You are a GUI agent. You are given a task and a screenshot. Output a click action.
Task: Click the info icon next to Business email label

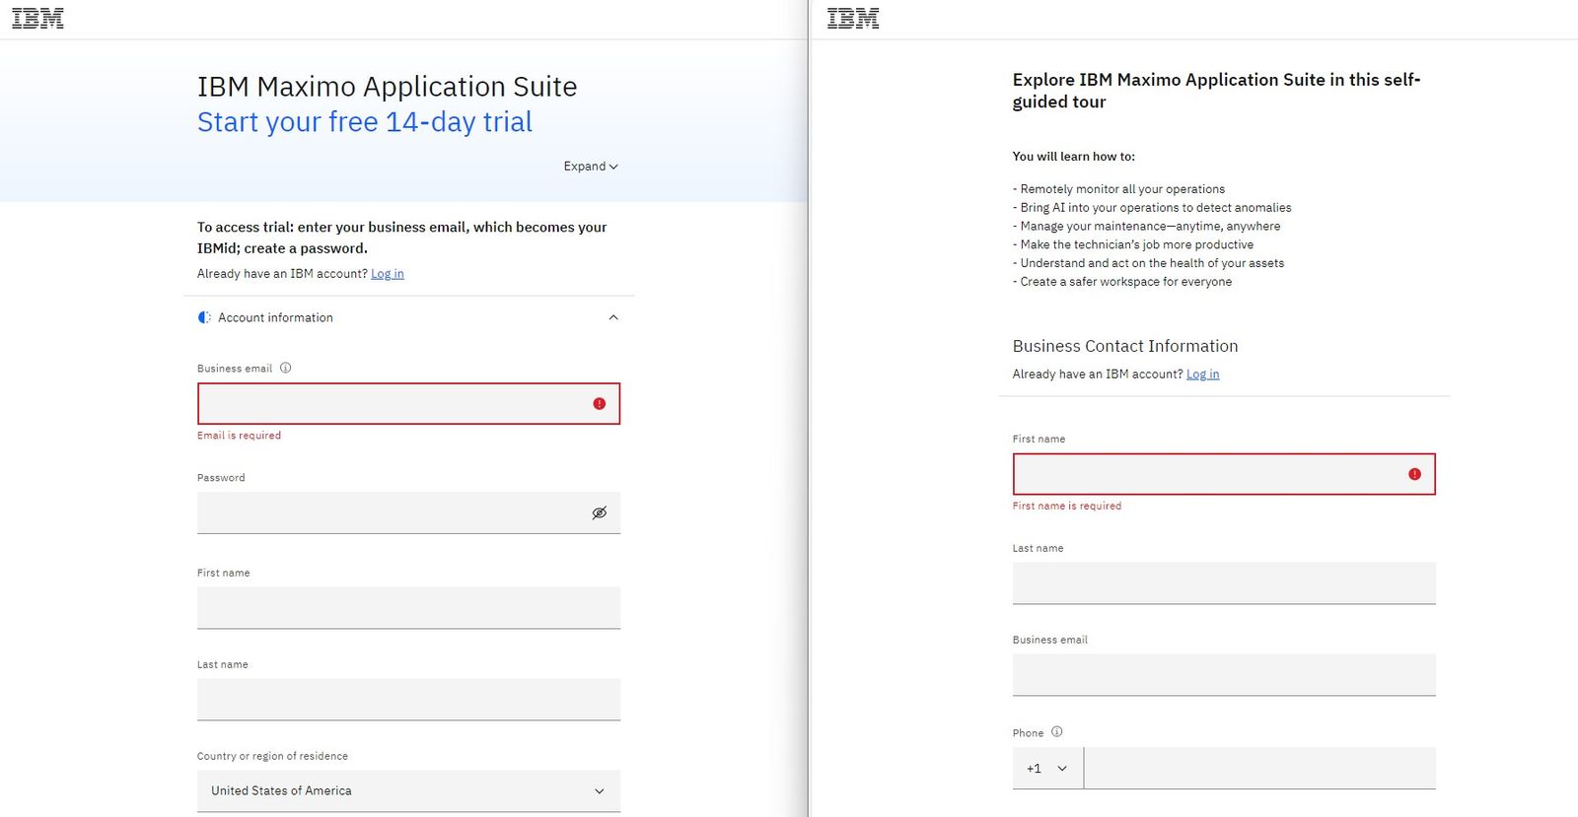point(285,368)
